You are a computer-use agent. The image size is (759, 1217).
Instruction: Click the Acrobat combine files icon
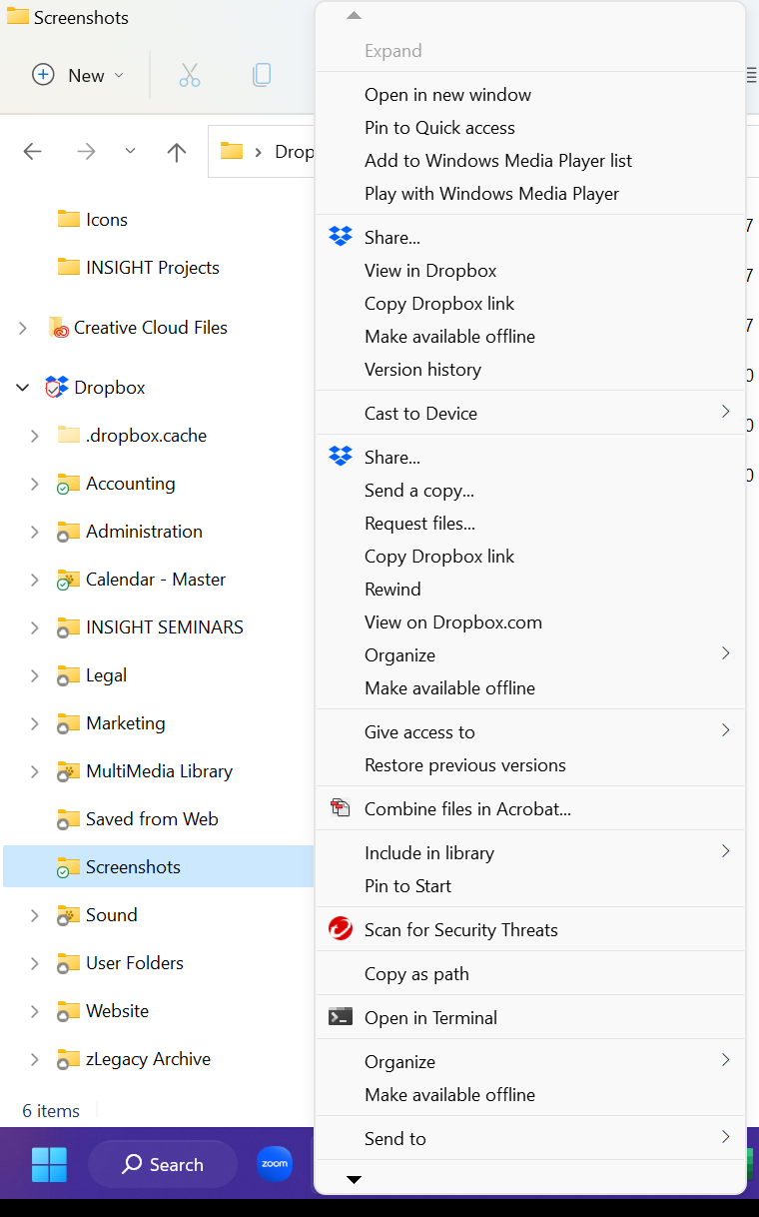point(340,808)
